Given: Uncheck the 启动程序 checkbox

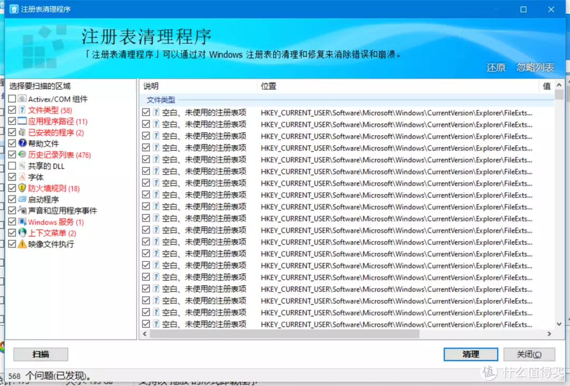Looking at the screenshot, I should coord(12,200).
